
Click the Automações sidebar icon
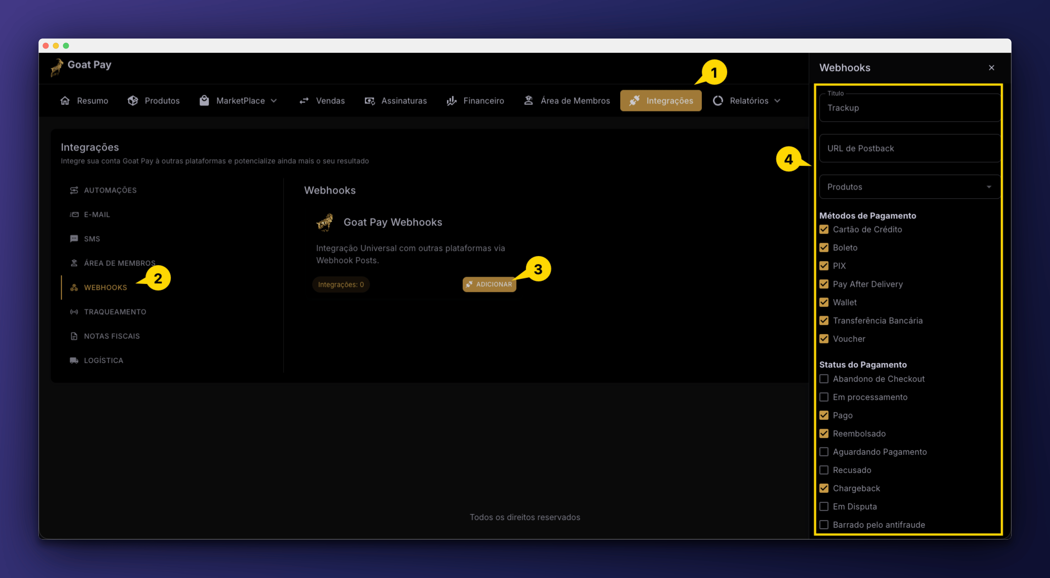[74, 190]
